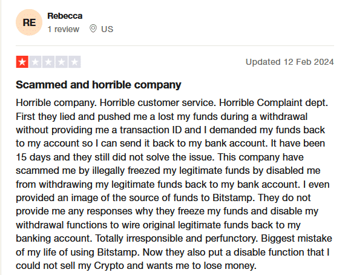Select the location pin icon

[93, 28]
